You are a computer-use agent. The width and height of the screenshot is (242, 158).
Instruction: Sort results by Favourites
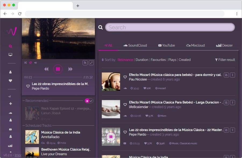click(158, 60)
